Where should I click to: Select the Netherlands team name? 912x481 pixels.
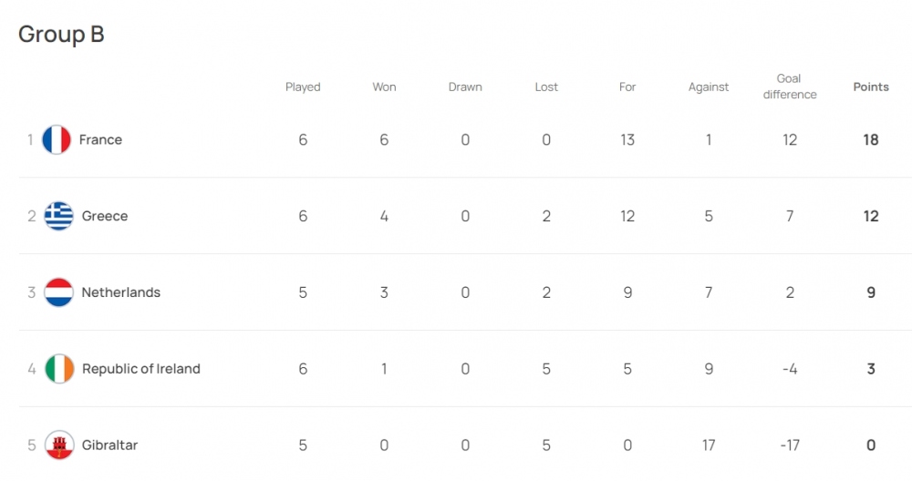click(x=120, y=292)
